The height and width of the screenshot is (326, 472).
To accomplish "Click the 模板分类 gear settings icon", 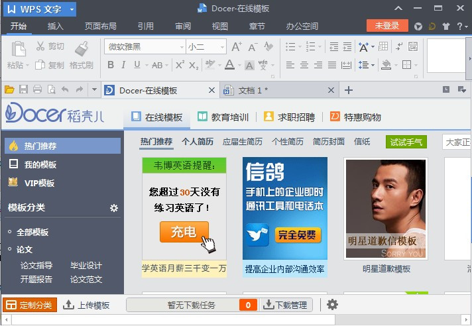I will pyautogui.click(x=114, y=208).
